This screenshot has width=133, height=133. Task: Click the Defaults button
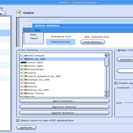[x=26, y=128]
